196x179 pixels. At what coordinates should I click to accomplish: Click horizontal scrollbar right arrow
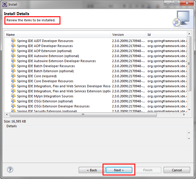click(x=184, y=115)
